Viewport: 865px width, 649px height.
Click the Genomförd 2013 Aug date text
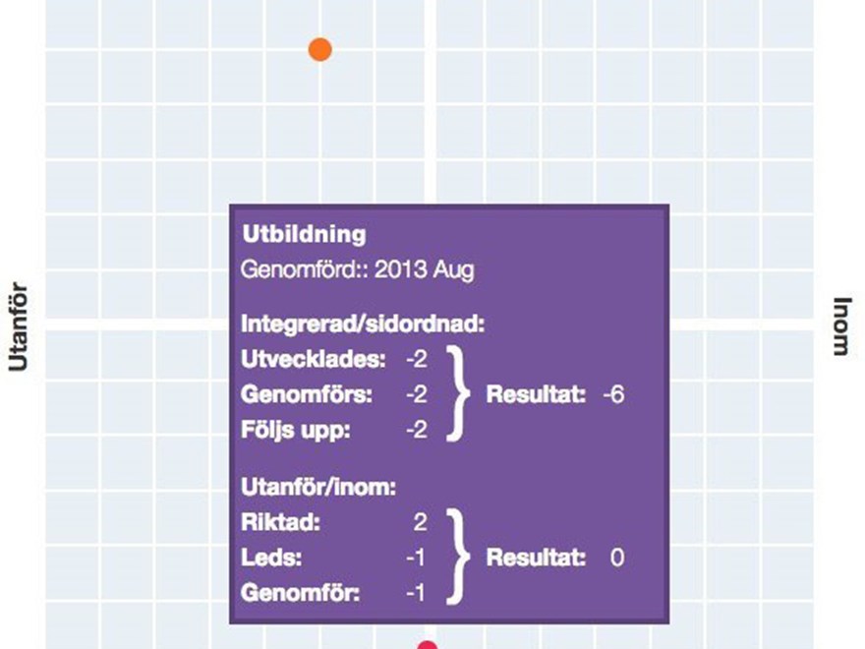357,269
